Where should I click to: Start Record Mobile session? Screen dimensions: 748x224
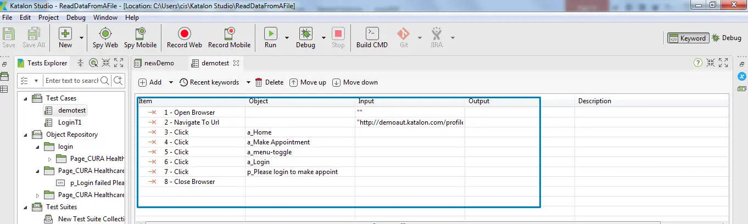coord(229,38)
